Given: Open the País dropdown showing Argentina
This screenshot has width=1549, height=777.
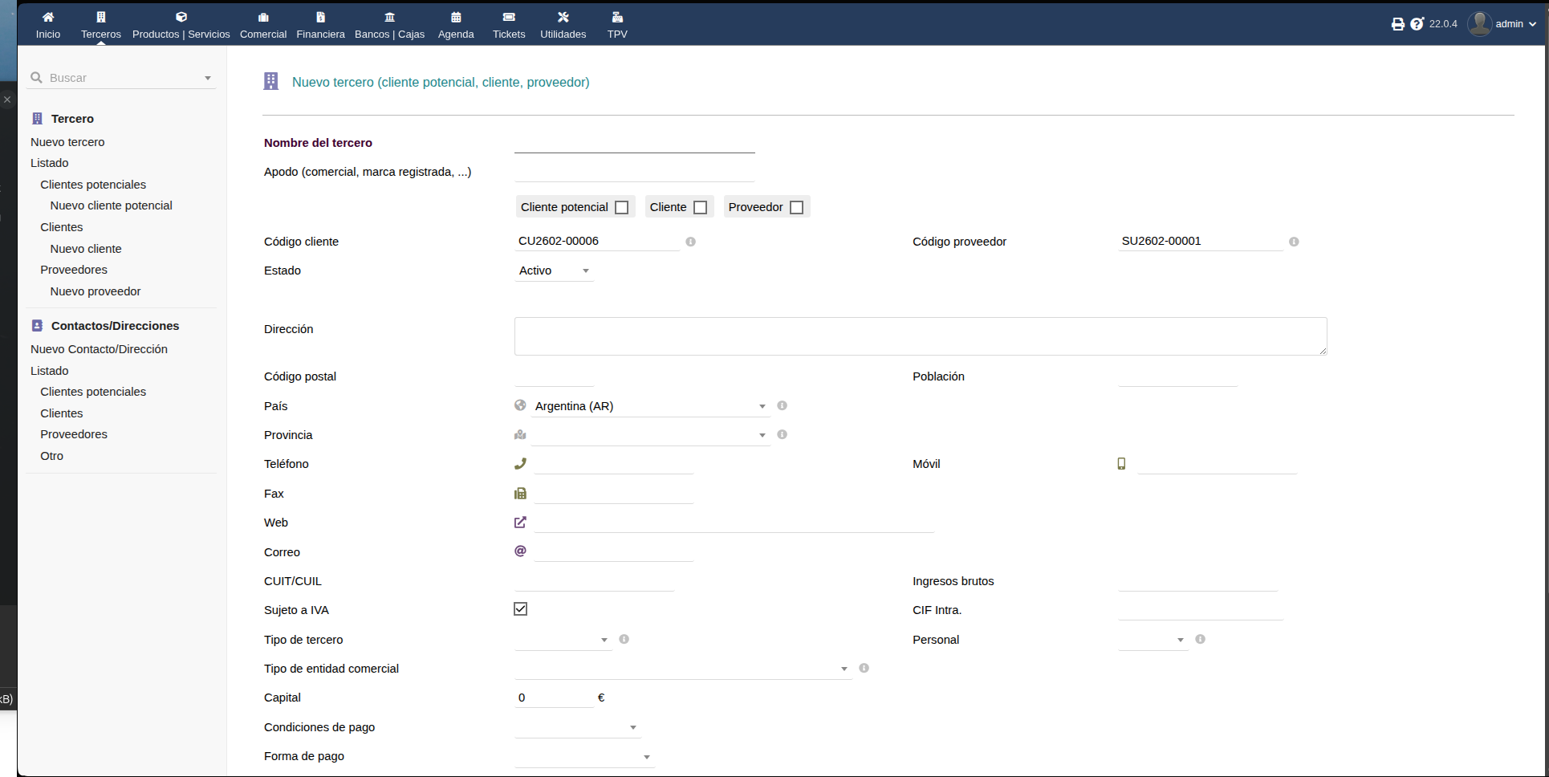Looking at the screenshot, I should click(650, 406).
